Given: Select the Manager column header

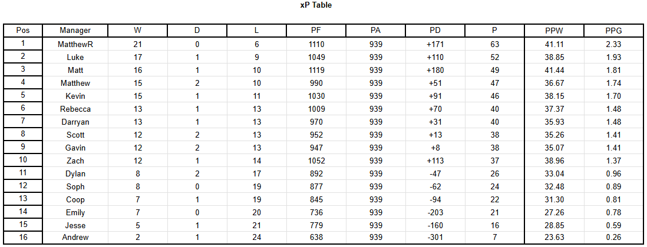Looking at the screenshot, I should click(x=75, y=31).
